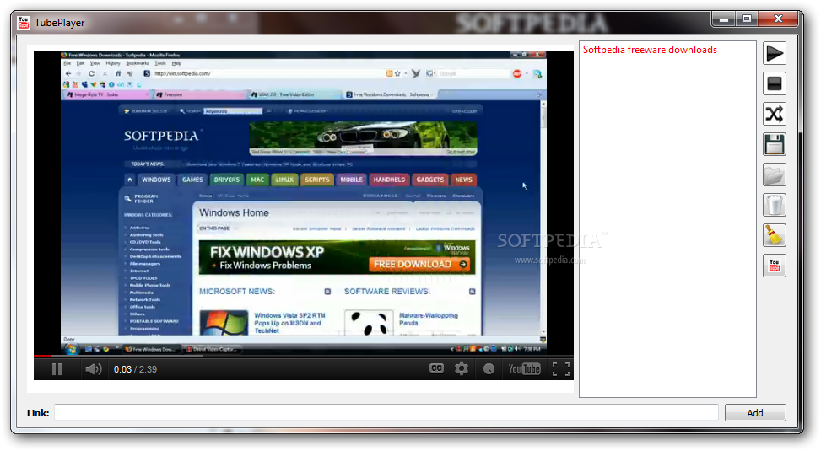Click the 0:03 / 2:39 time display
This screenshot has width=821, height=451.
coord(135,369)
